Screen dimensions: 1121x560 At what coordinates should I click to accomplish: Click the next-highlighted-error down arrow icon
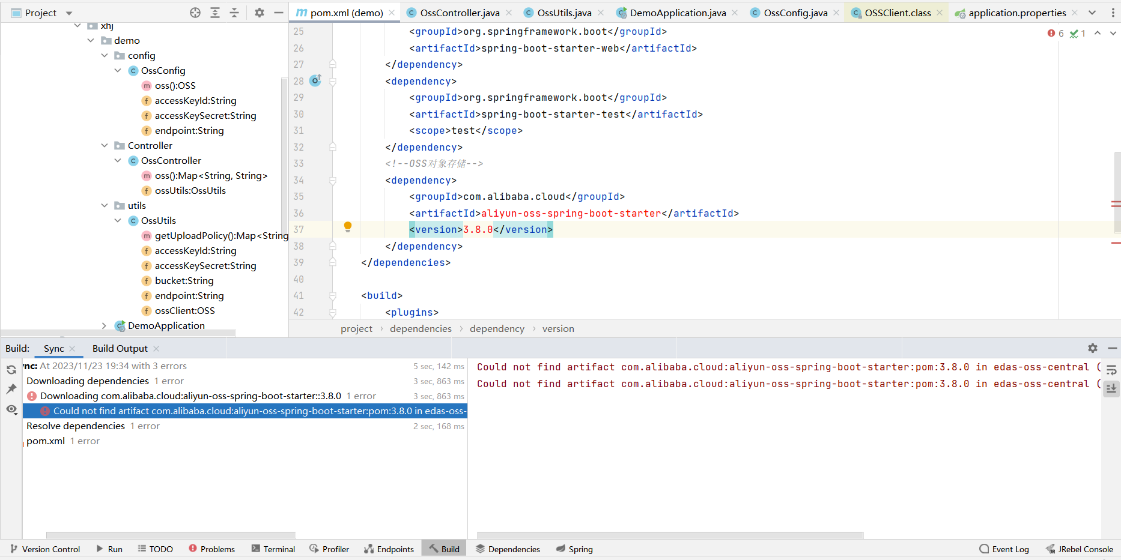click(1112, 34)
